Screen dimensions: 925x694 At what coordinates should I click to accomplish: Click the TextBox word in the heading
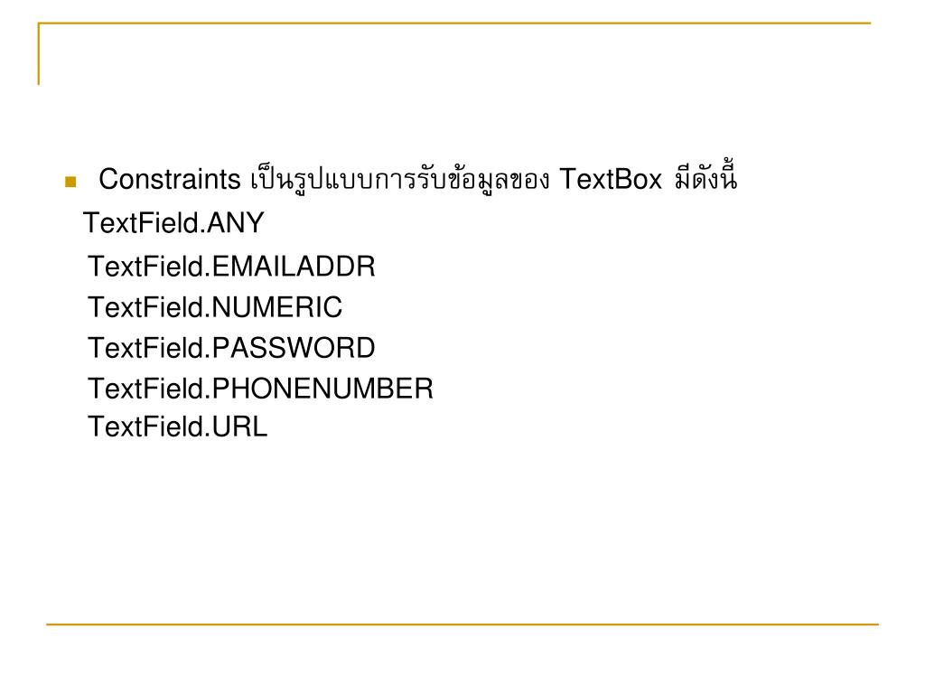(611, 180)
